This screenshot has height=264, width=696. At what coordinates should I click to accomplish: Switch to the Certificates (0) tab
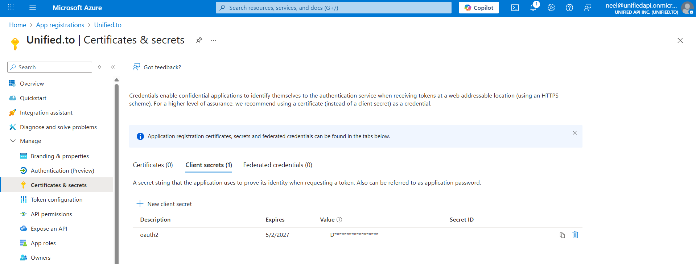tap(153, 165)
